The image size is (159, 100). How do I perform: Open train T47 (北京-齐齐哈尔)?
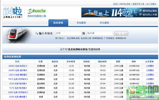point(18,79)
